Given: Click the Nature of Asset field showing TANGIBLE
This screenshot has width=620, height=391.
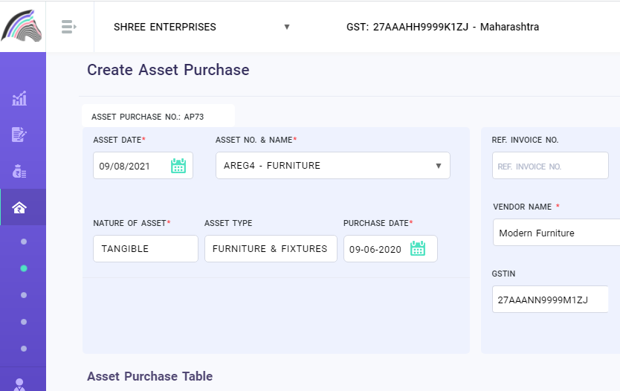Looking at the screenshot, I should pyautogui.click(x=145, y=249).
